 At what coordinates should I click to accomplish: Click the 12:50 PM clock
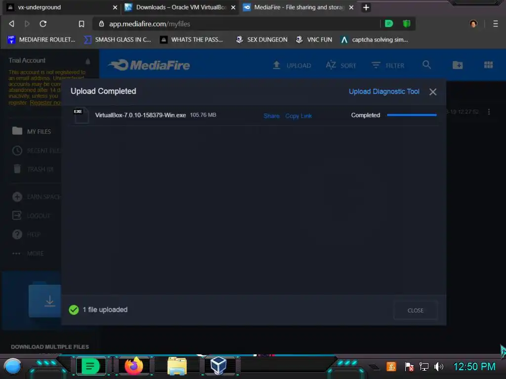coord(474,367)
